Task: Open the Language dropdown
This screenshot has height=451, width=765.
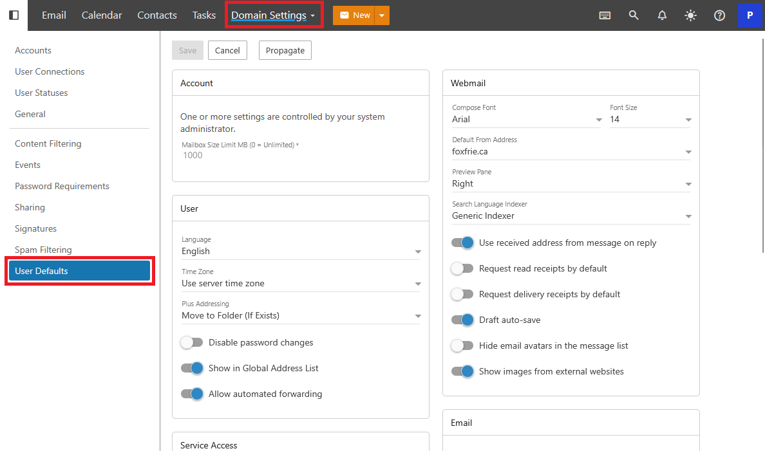Action: [301, 252]
